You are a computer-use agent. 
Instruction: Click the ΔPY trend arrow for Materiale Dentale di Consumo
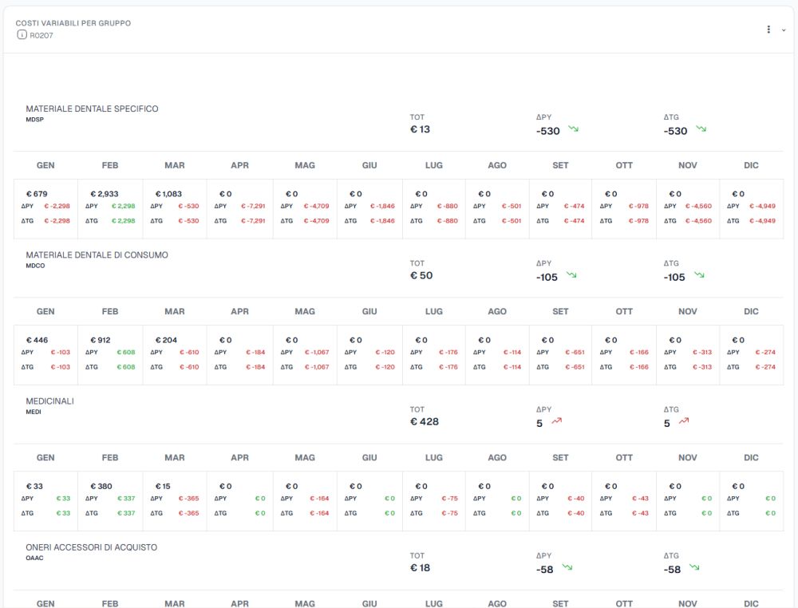[x=571, y=274]
